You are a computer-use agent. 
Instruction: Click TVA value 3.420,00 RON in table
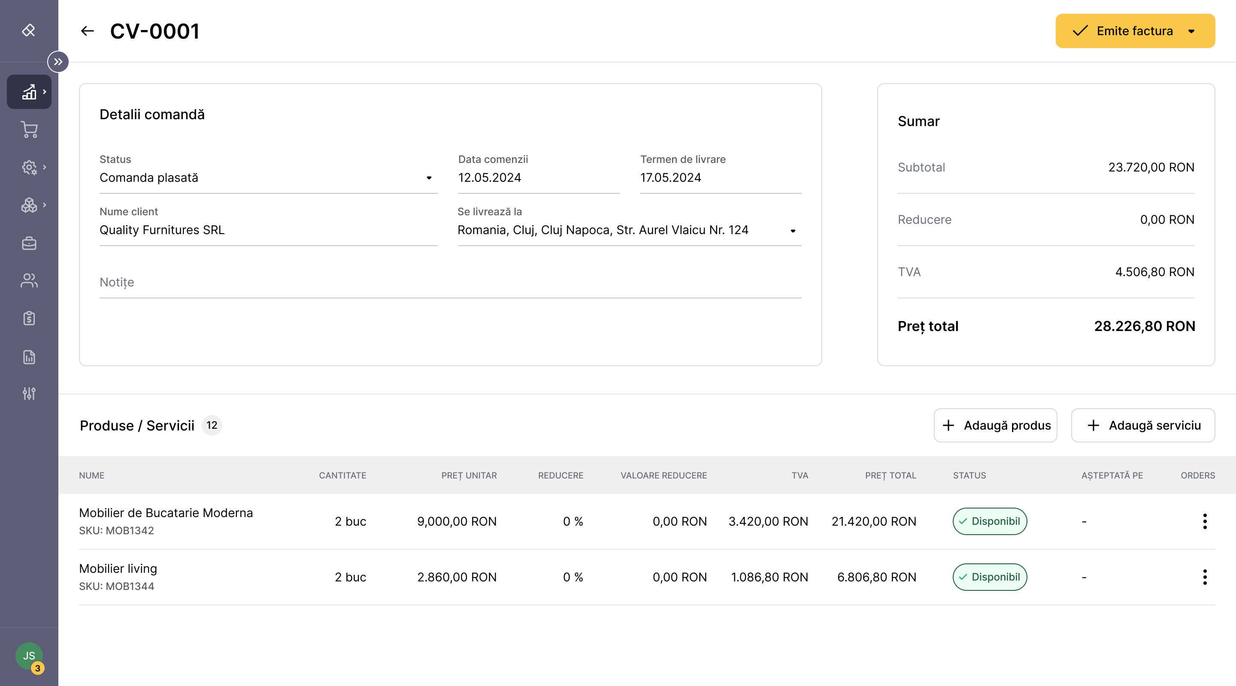point(768,521)
